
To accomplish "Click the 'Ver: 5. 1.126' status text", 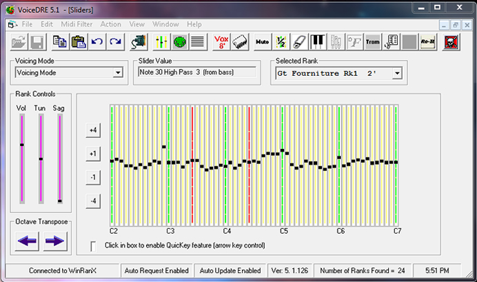I will pyautogui.click(x=290, y=270).
